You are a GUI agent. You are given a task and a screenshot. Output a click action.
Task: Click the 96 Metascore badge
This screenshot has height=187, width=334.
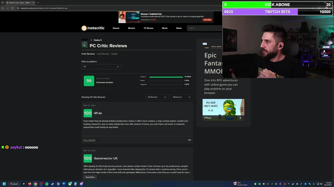(89, 81)
